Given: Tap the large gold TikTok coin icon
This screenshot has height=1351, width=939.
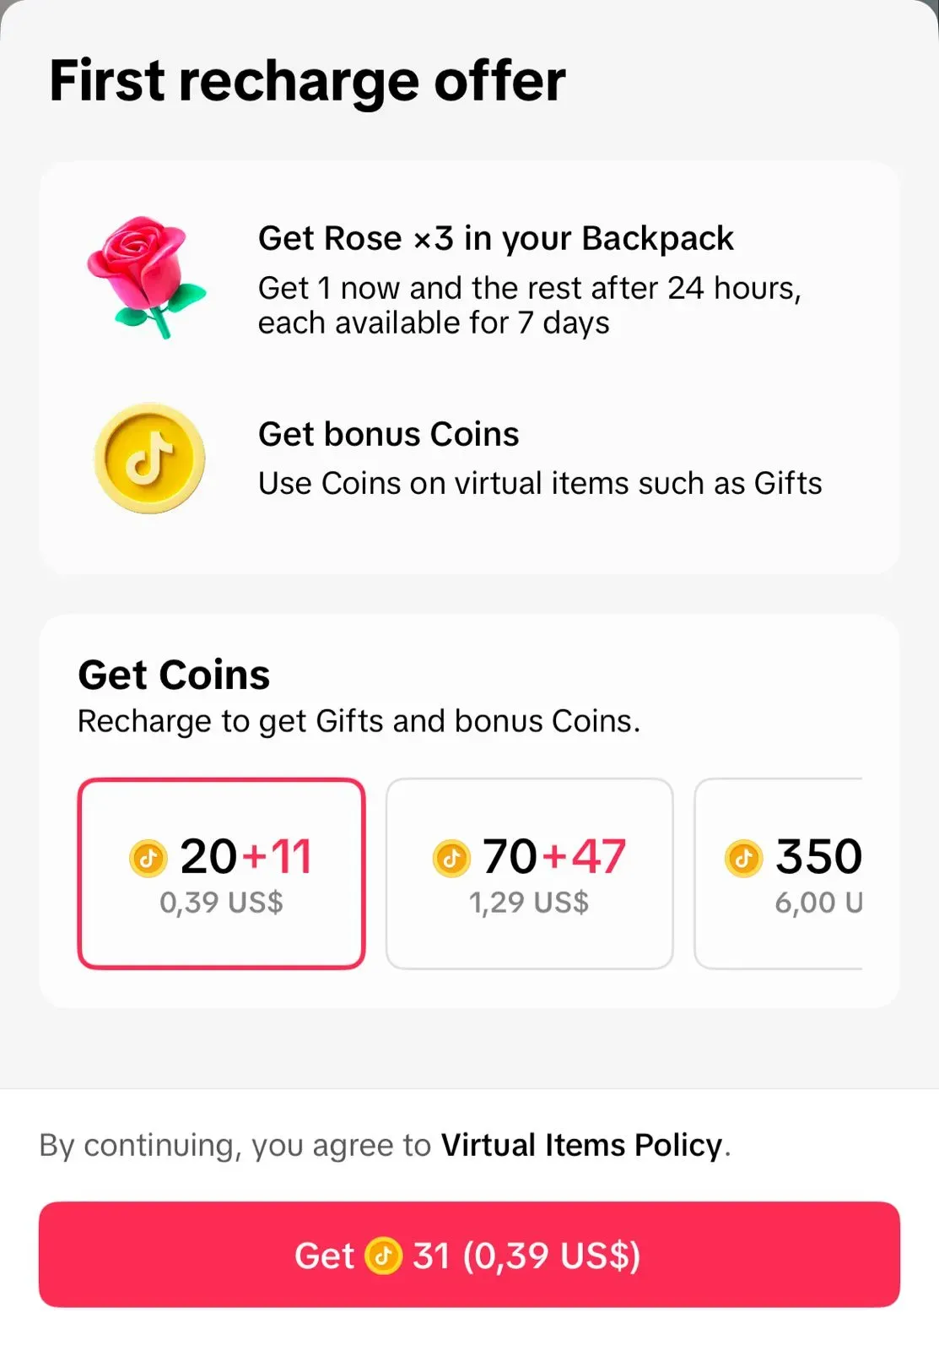Looking at the screenshot, I should click(149, 458).
